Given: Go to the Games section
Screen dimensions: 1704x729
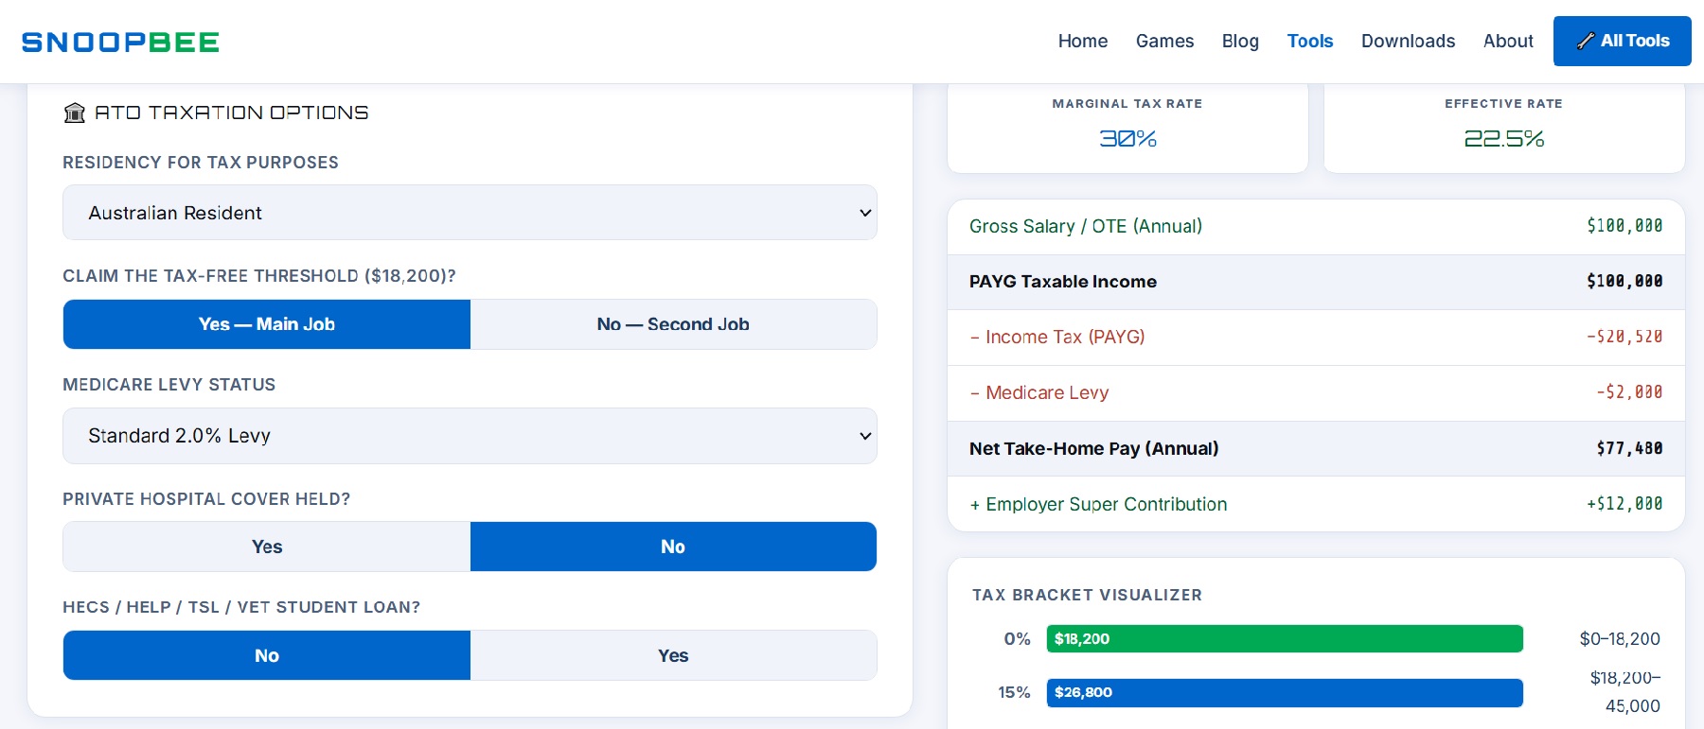Looking at the screenshot, I should tap(1164, 41).
